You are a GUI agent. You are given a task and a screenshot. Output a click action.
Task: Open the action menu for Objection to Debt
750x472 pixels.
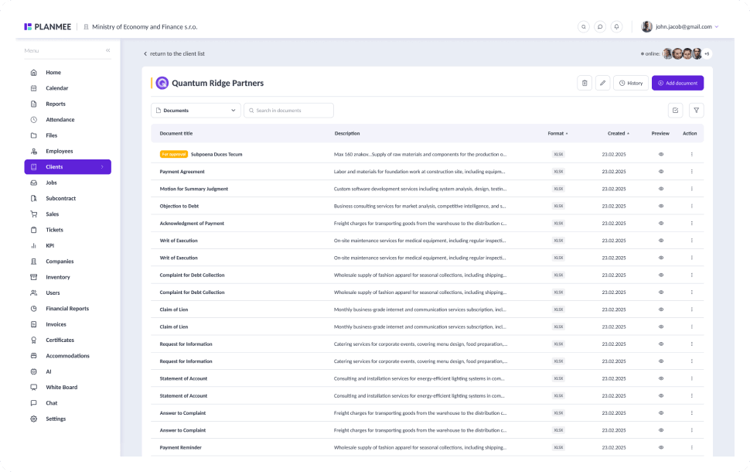pyautogui.click(x=692, y=206)
